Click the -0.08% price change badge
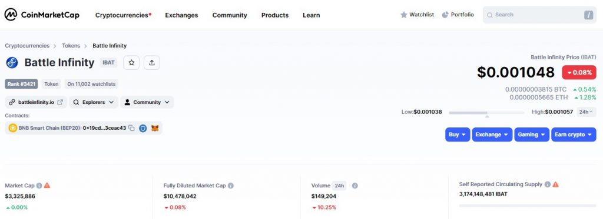603x219 pixels. pyautogui.click(x=579, y=72)
